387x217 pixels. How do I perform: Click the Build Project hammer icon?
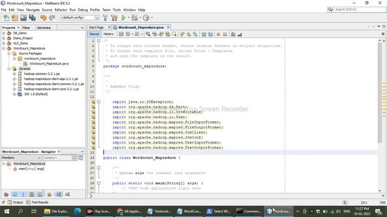(x=105, y=17)
